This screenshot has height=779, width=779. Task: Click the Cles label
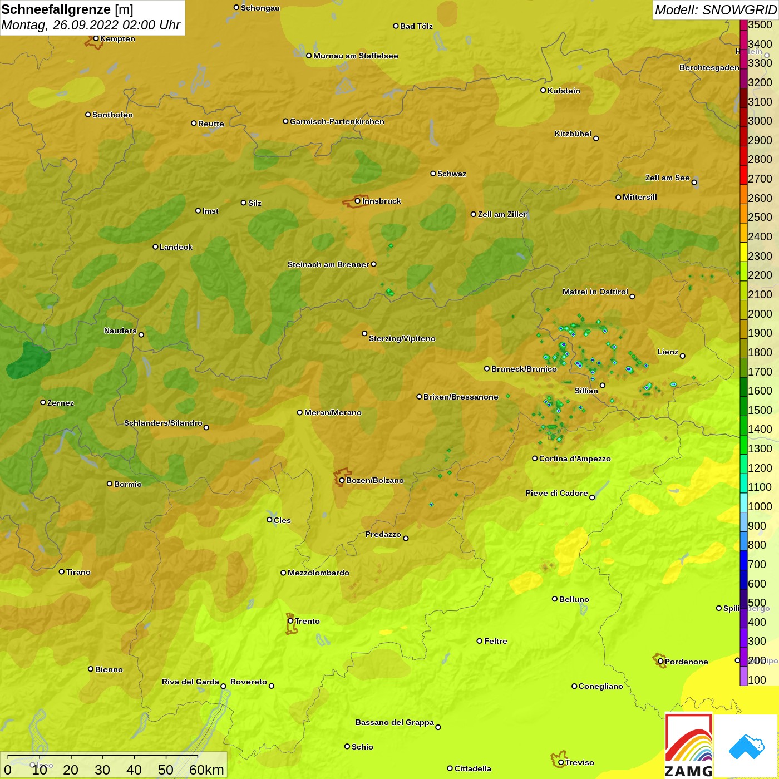(282, 520)
